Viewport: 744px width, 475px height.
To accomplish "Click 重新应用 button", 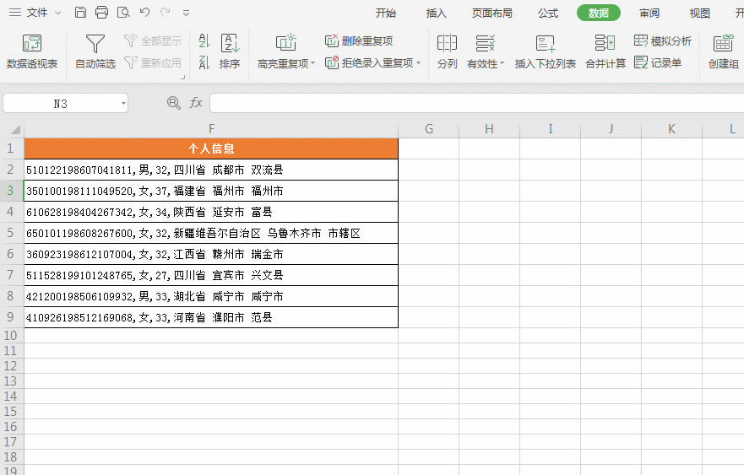I will coord(153,62).
